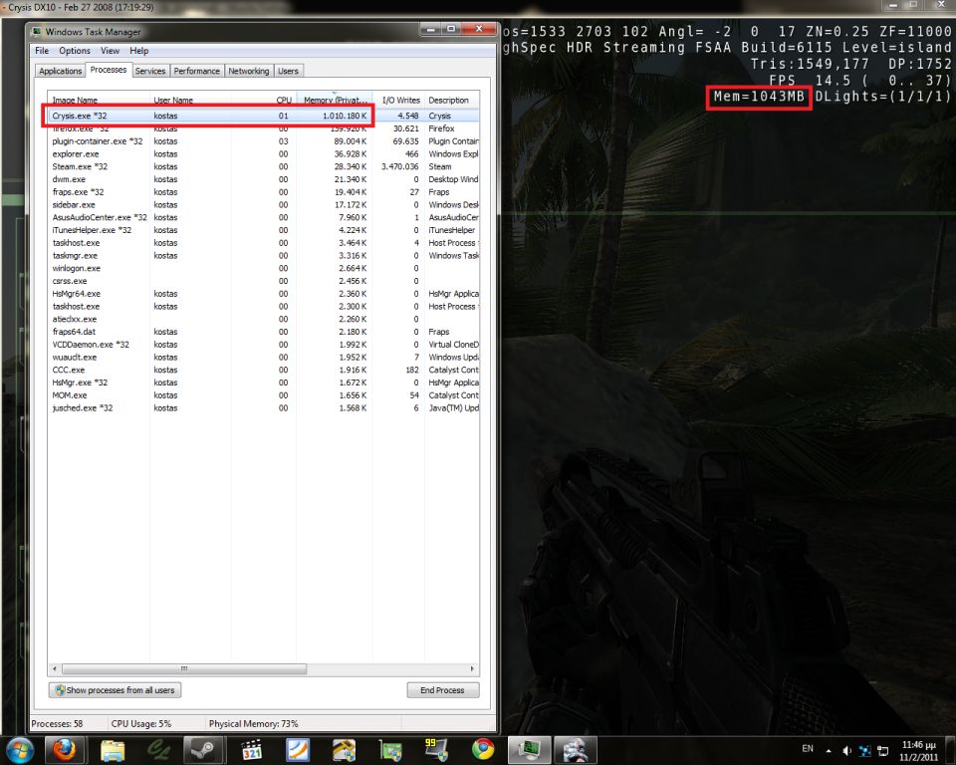The image size is (956, 765).
Task: Select the AsusAudioCenter.exe *32 process
Action: [263, 218]
